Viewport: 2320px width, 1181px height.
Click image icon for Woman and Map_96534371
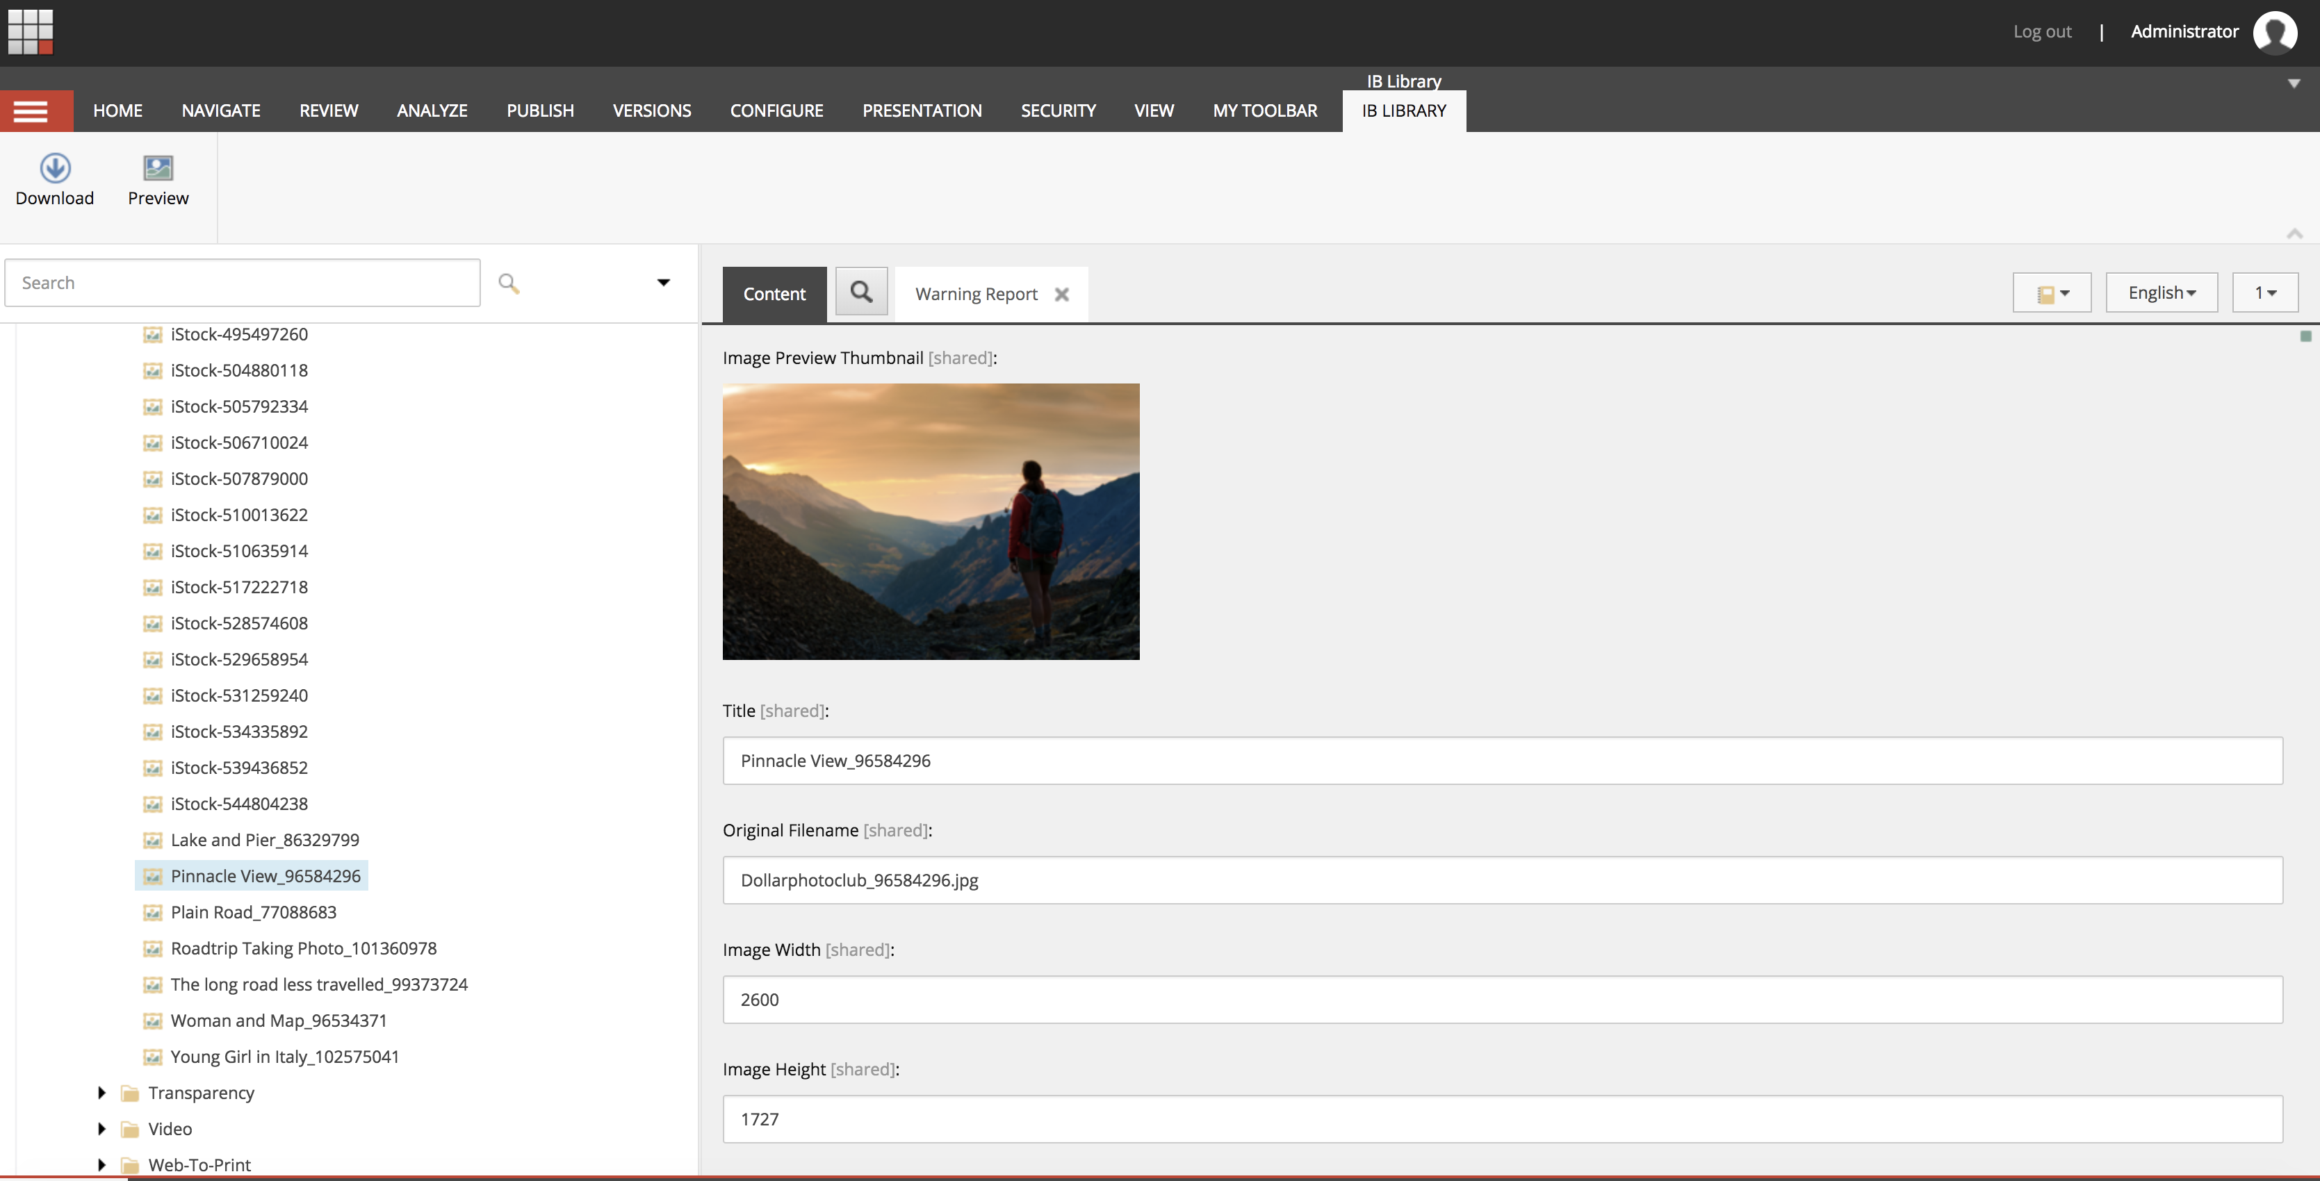click(153, 1021)
